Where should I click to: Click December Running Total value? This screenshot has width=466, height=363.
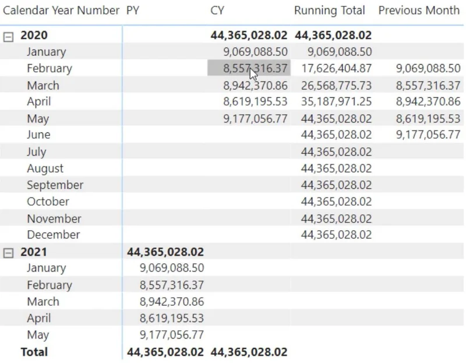(x=337, y=235)
